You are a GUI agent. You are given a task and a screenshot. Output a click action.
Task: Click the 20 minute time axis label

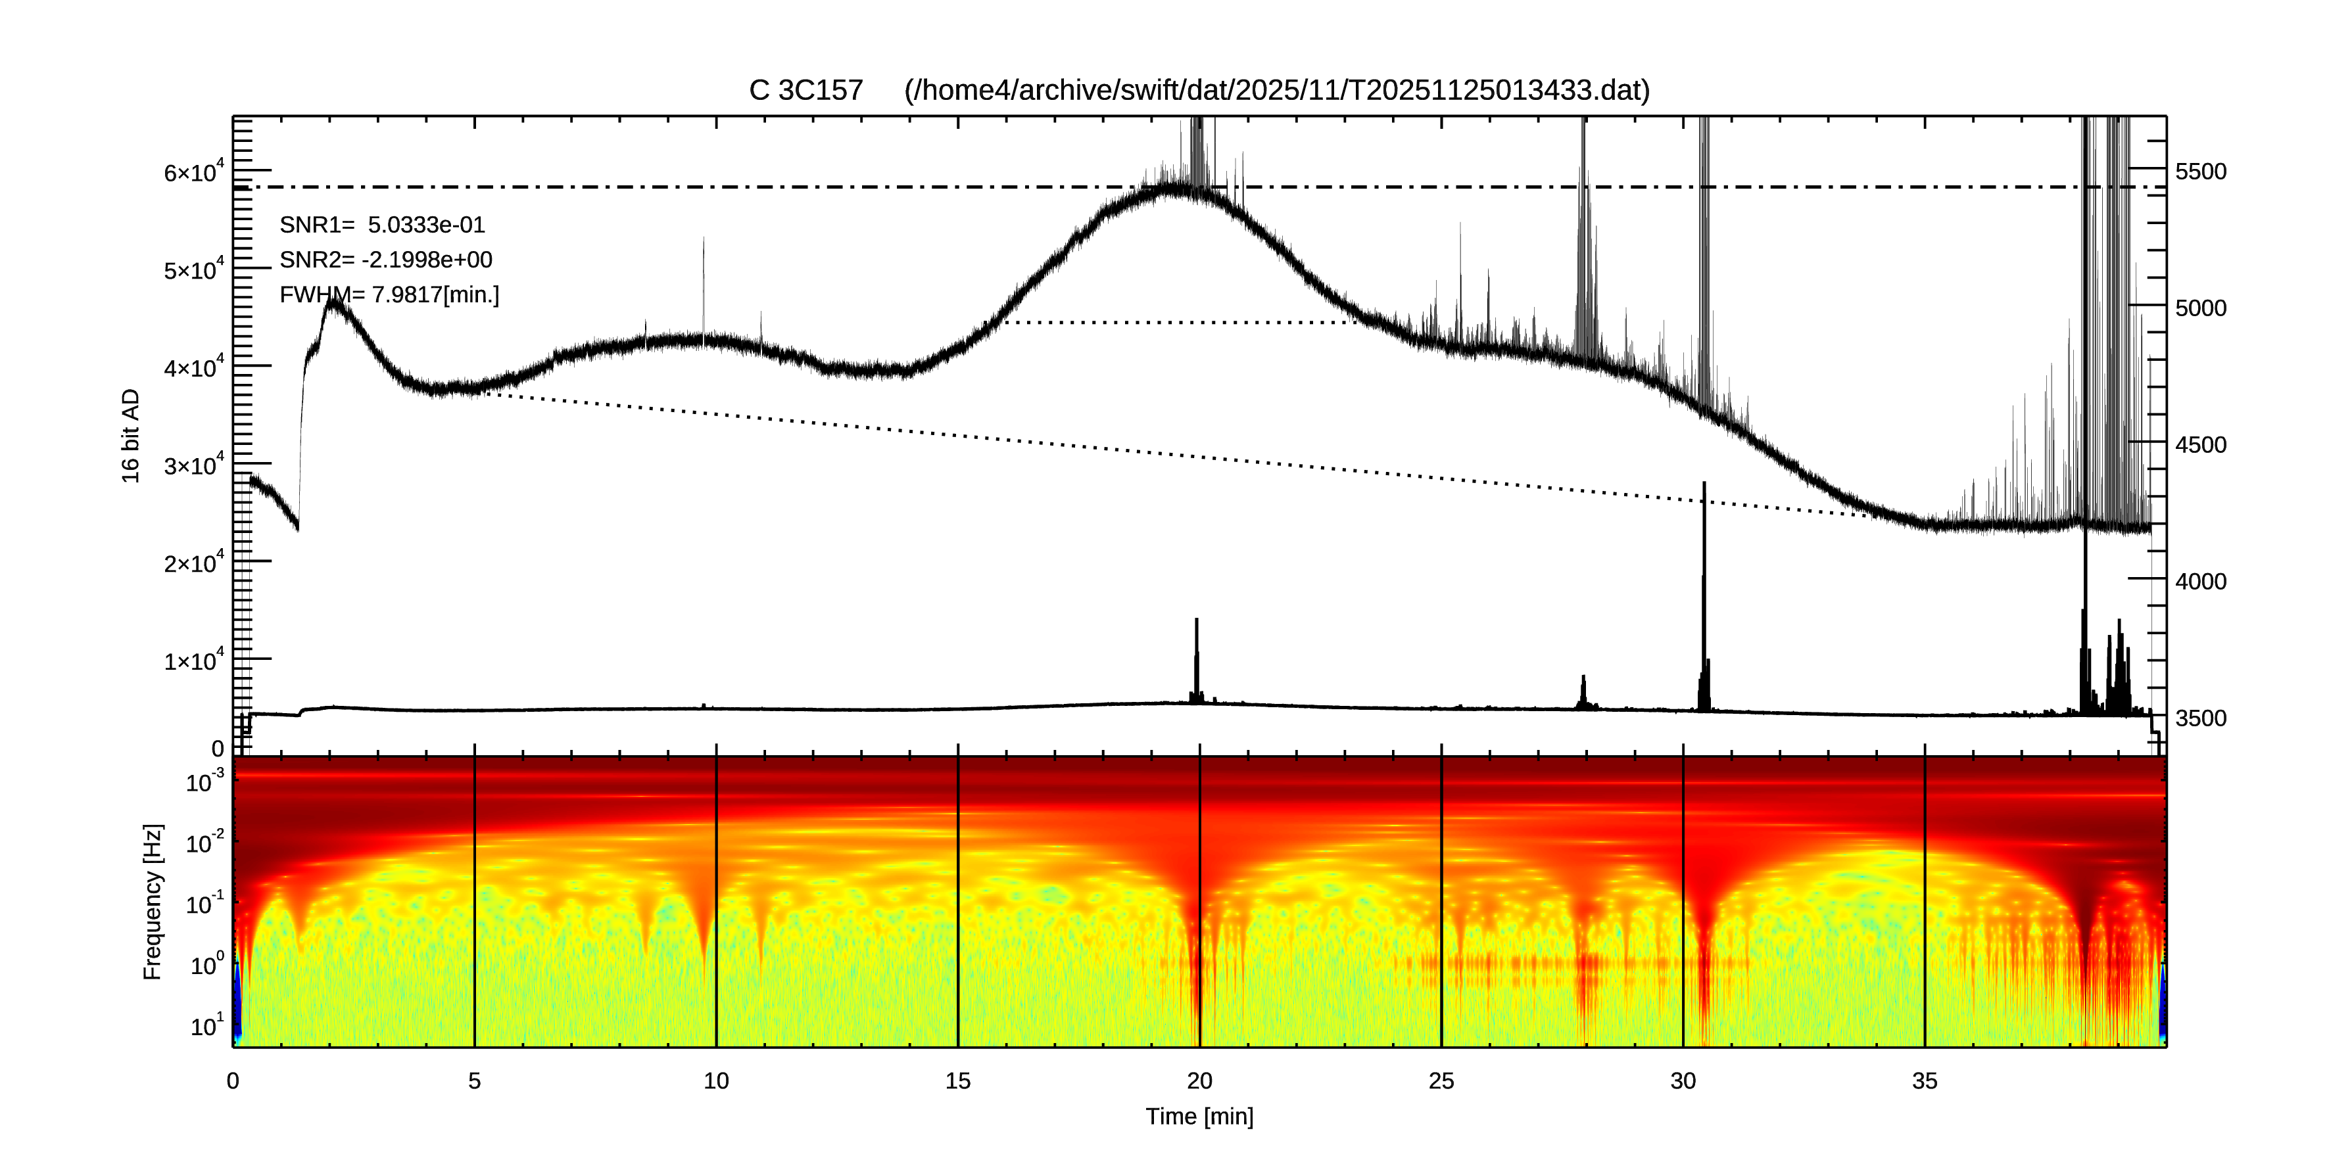point(1199,1082)
